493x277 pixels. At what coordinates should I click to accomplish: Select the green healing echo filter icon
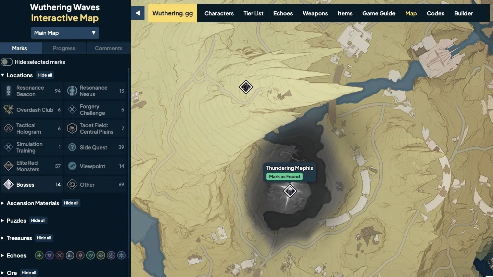pos(39,255)
